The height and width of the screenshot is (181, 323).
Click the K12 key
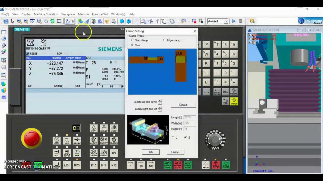click(114, 165)
